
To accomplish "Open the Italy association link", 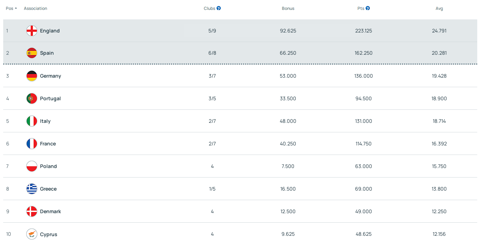I will point(45,121).
